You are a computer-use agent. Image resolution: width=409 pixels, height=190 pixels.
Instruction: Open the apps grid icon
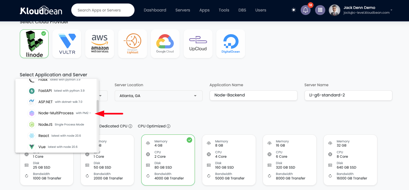point(320,10)
